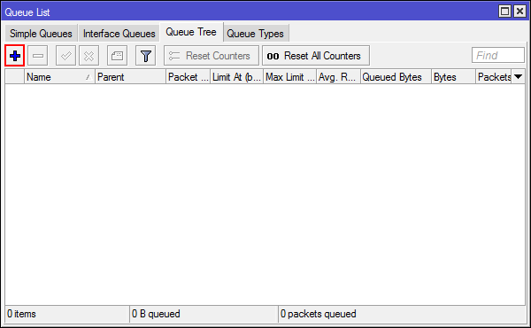Open the filter funnel icon

pos(146,56)
